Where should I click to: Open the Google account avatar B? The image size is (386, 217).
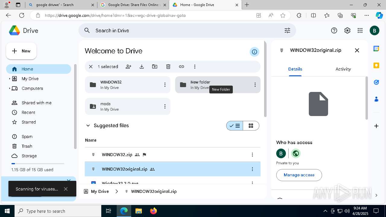375,30
